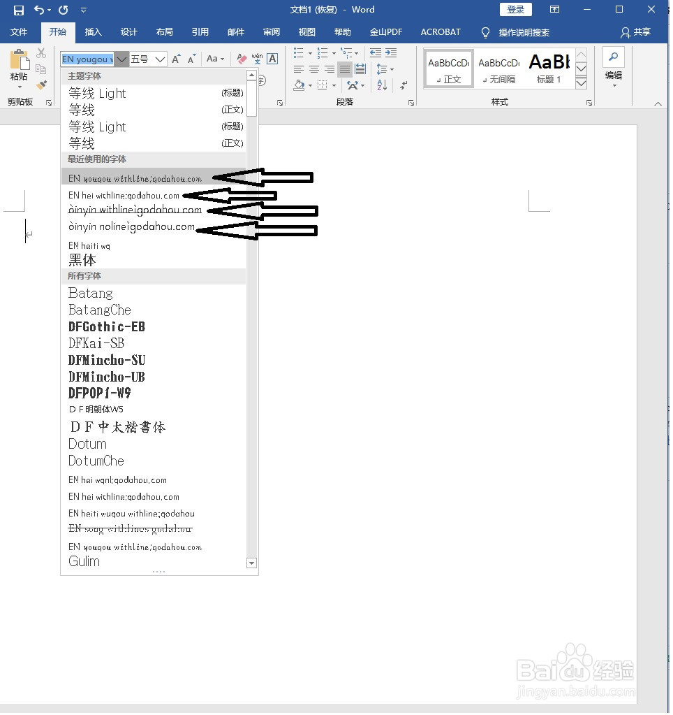Switch to the 插入 (Insert) tab

point(94,32)
